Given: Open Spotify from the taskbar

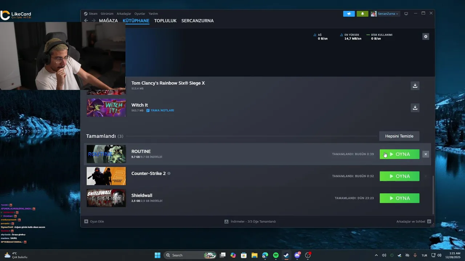Looking at the screenshot, I should 276,255.
